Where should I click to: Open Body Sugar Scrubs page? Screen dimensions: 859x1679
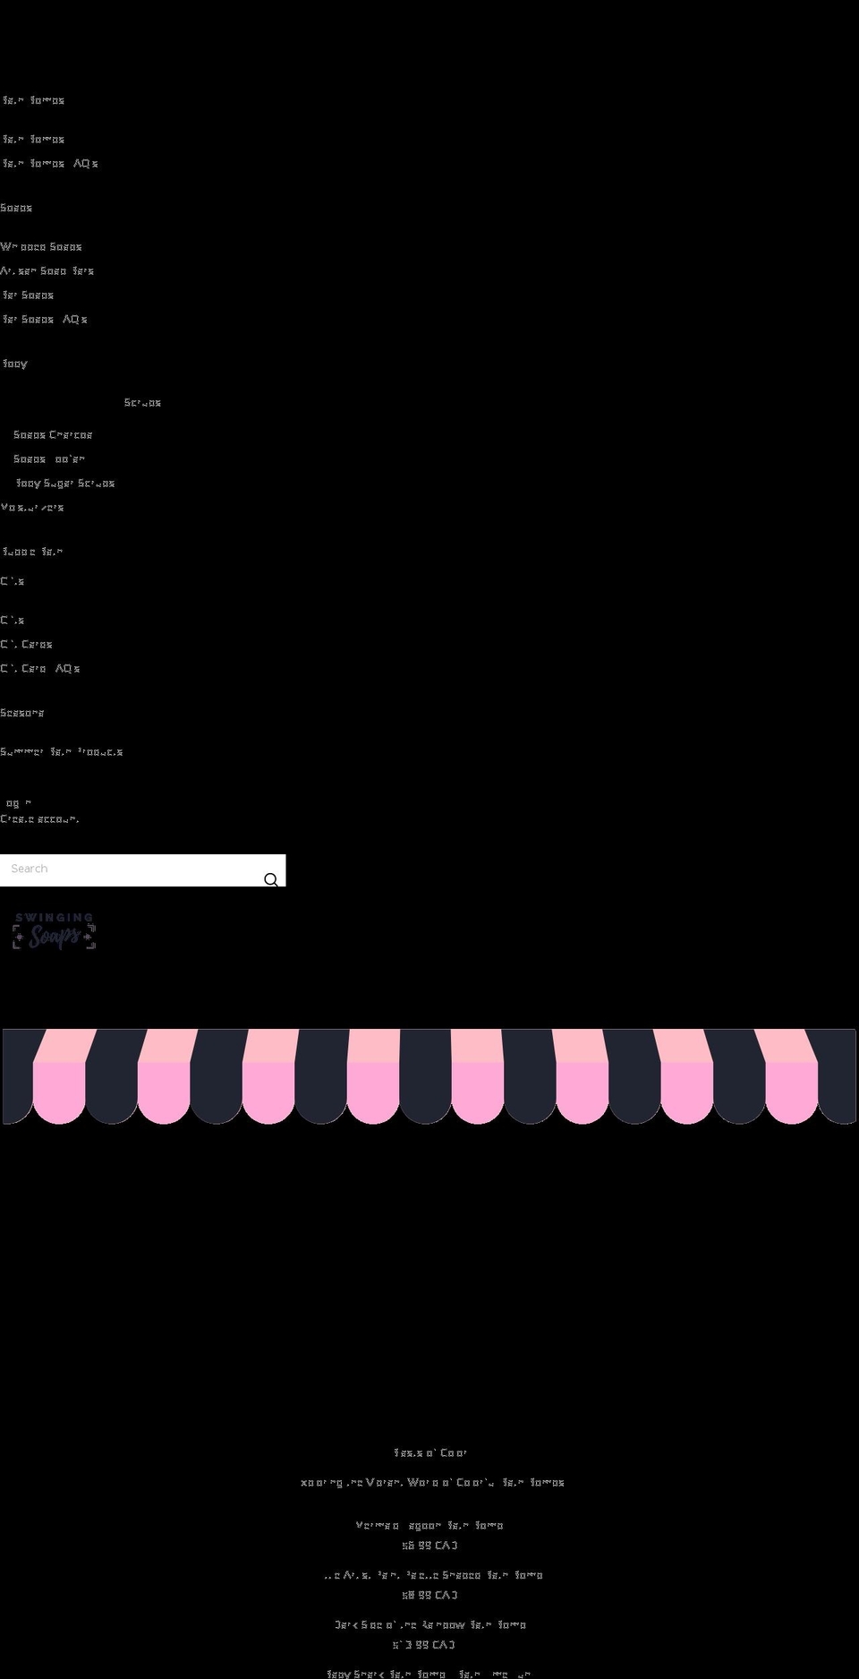click(x=65, y=484)
